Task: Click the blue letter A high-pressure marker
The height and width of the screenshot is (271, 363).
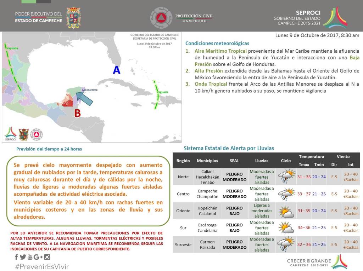Action: click(x=117, y=70)
